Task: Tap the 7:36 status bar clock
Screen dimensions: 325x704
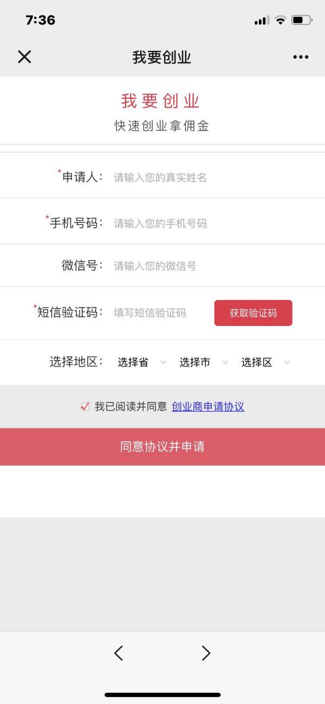Action: pos(41,21)
